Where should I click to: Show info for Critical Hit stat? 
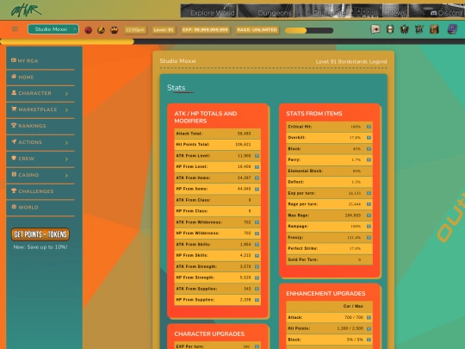tap(369, 127)
